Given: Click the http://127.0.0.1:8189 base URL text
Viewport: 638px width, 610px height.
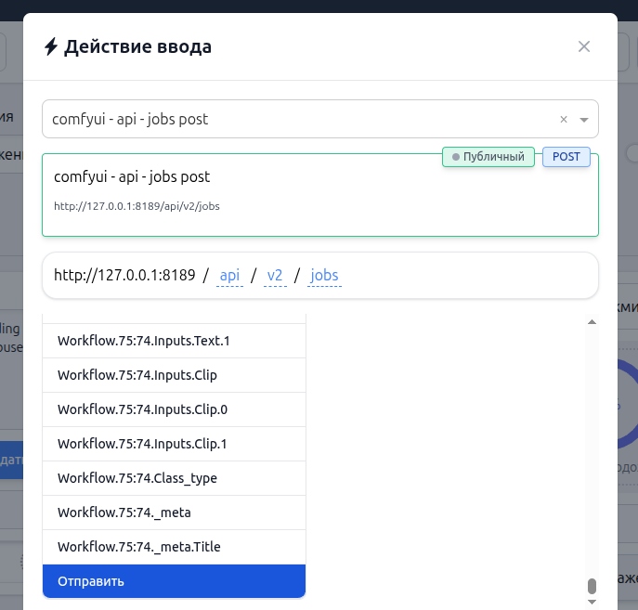Looking at the screenshot, I should pos(124,276).
